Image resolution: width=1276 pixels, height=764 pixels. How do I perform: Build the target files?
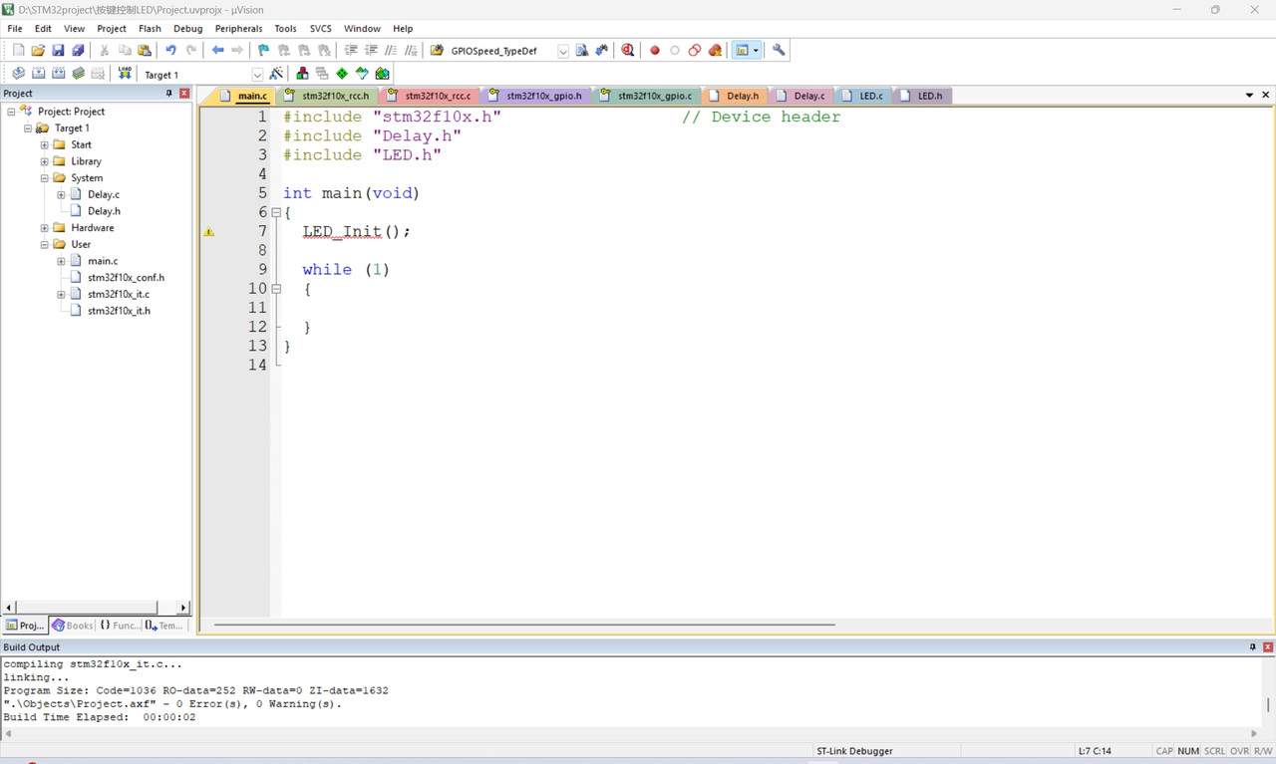coord(38,74)
